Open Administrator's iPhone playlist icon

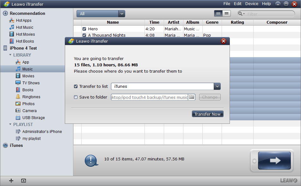(x=18, y=131)
